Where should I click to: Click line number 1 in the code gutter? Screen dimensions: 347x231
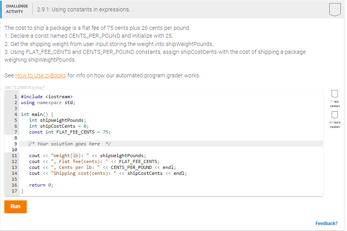point(15,96)
